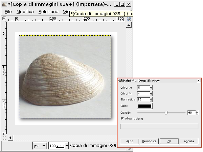
Task: Close the Drop Shadow dialog
Action: tap(198, 81)
